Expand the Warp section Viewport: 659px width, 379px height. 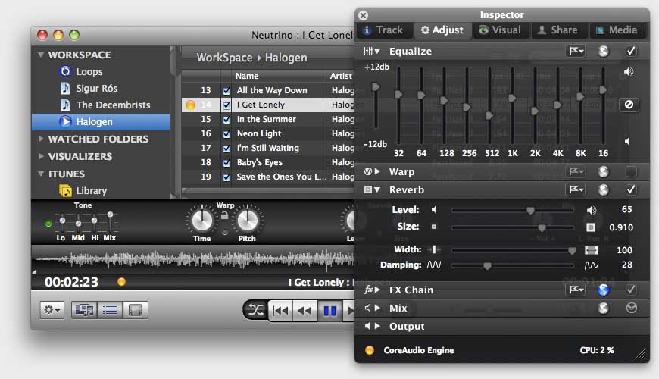(377, 171)
